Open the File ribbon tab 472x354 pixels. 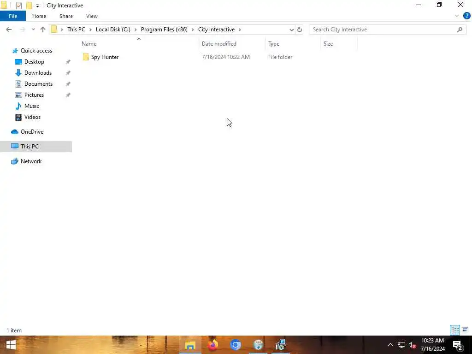(x=13, y=16)
